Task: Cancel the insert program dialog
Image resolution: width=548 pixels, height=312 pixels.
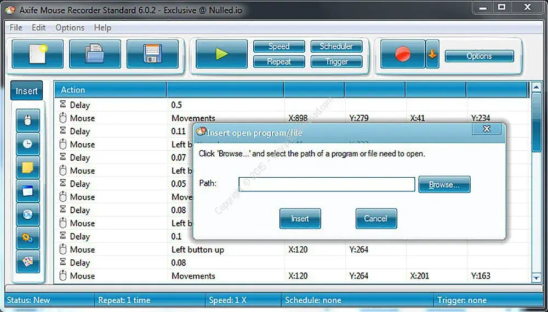Action: [x=376, y=219]
